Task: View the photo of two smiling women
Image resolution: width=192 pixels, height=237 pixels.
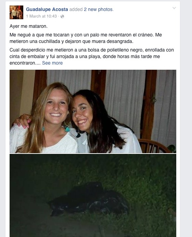Action: tap(93, 111)
